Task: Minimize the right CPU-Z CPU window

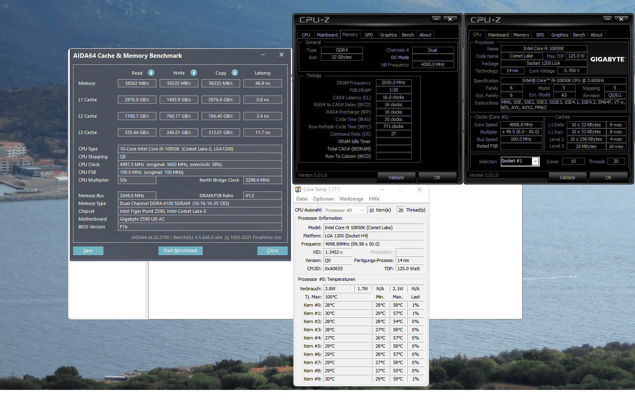Action: (x=607, y=19)
